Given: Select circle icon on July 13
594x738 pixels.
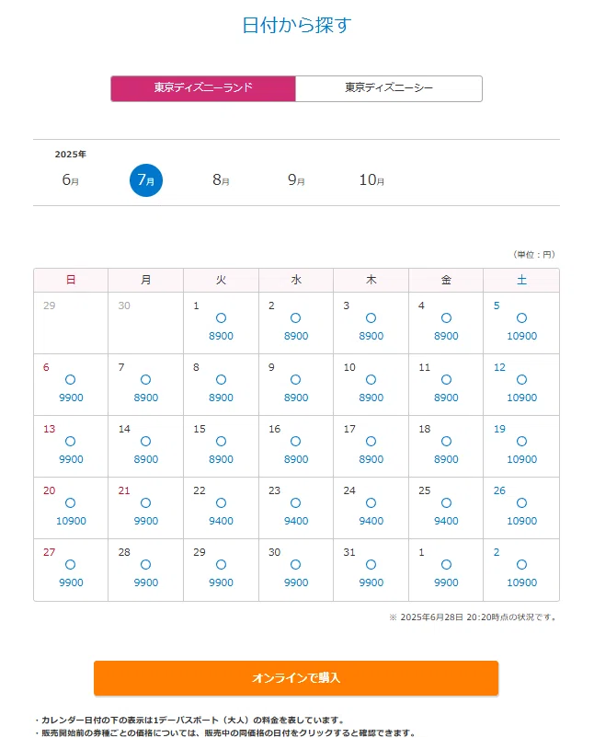Looking at the screenshot, I should click(71, 442).
